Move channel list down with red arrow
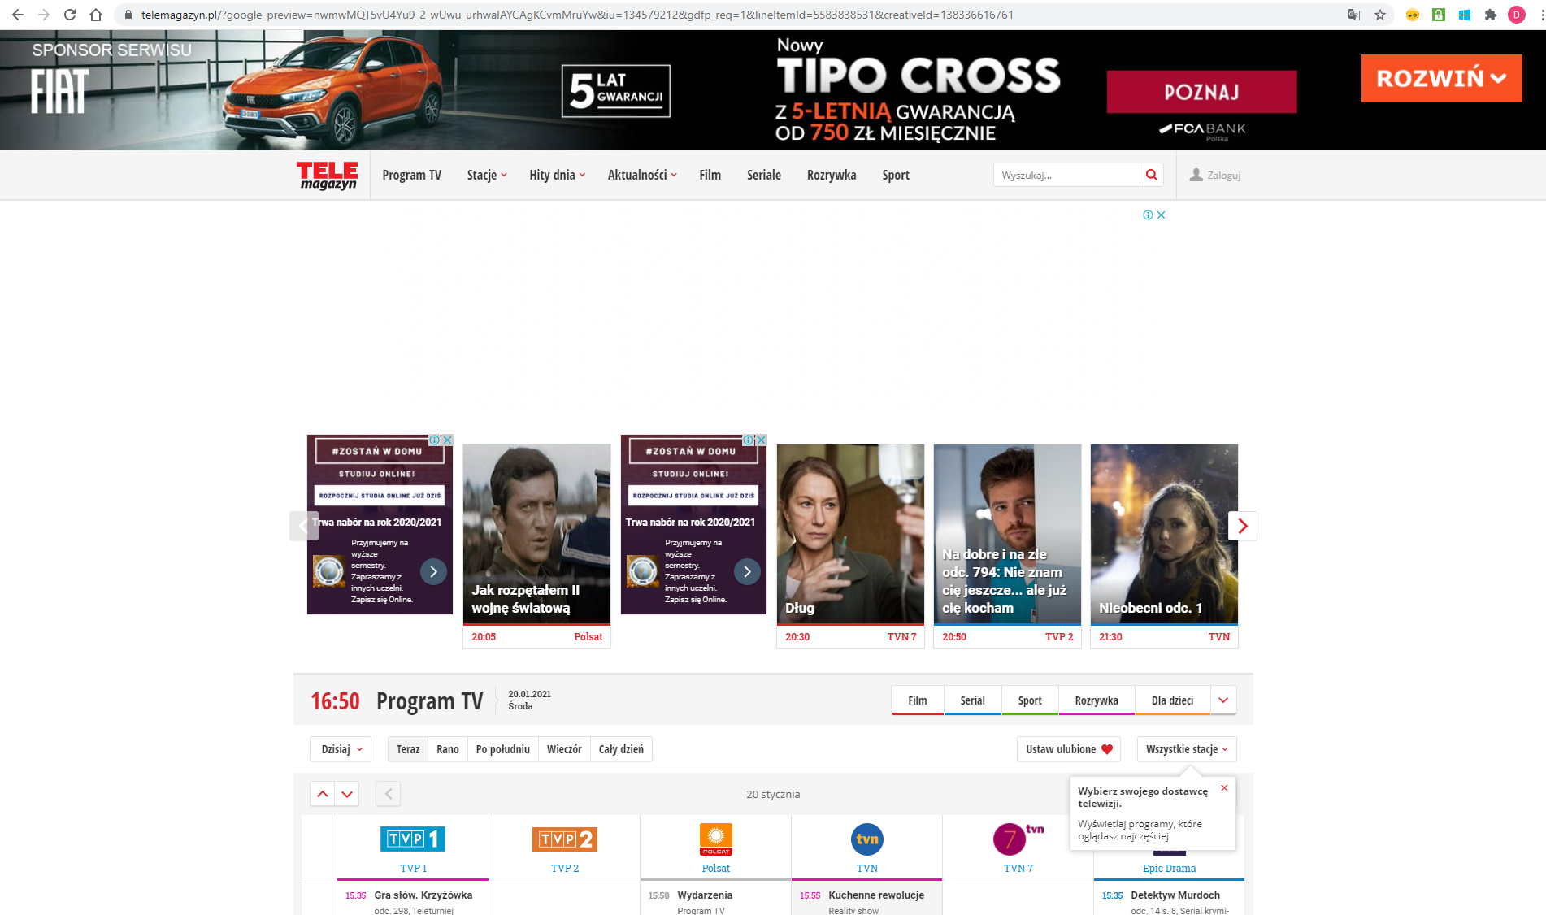This screenshot has width=1546, height=915. click(347, 794)
